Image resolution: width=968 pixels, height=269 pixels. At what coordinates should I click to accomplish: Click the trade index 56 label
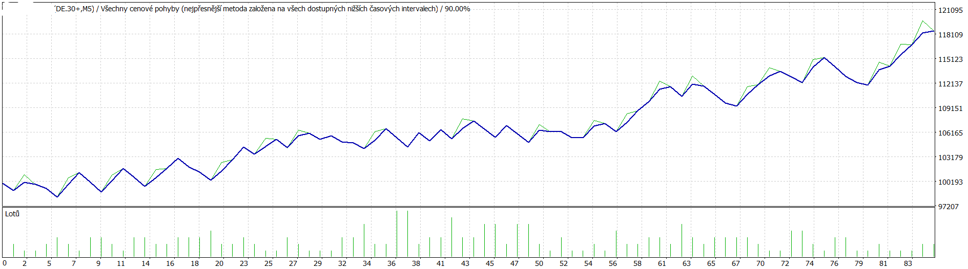[613, 263]
